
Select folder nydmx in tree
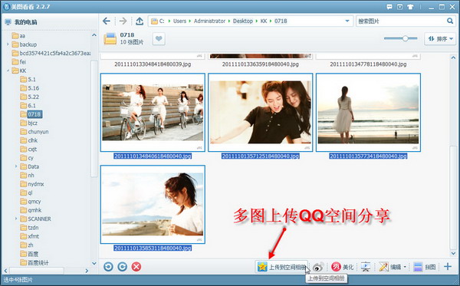coord(32,184)
